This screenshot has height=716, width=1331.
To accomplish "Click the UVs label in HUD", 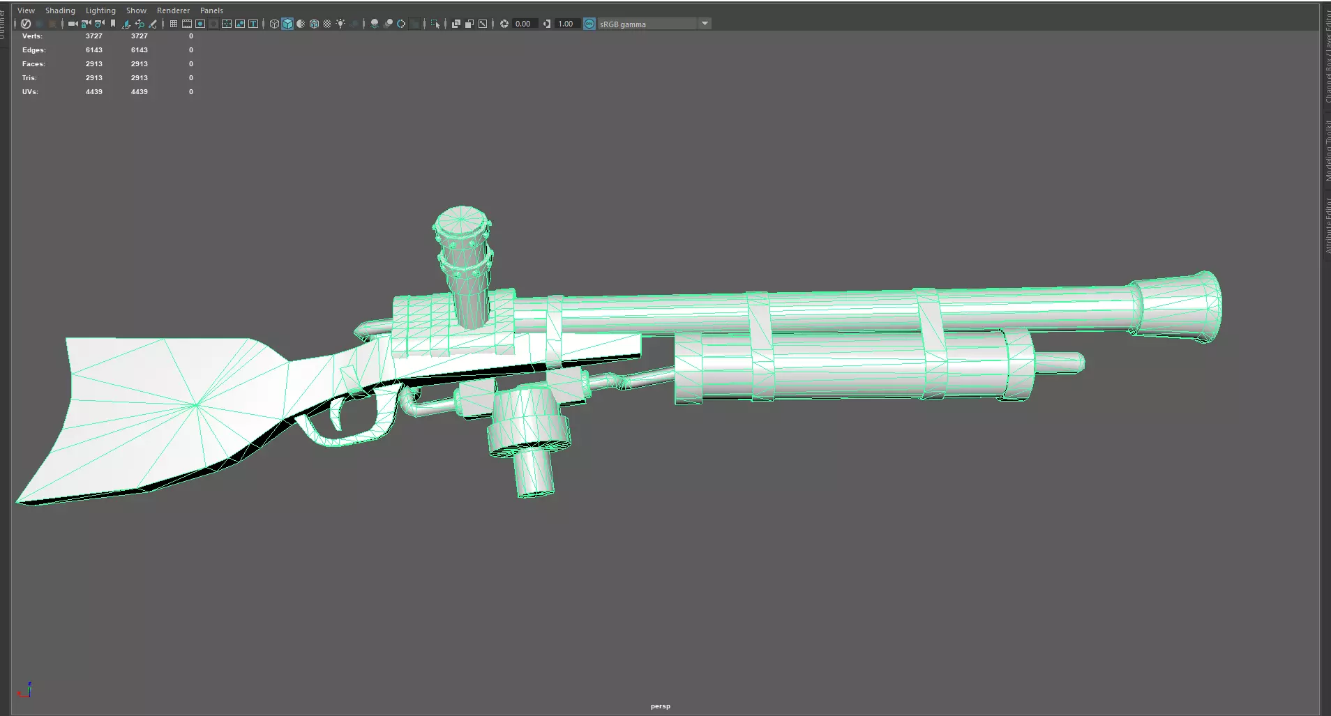I will tap(30, 91).
